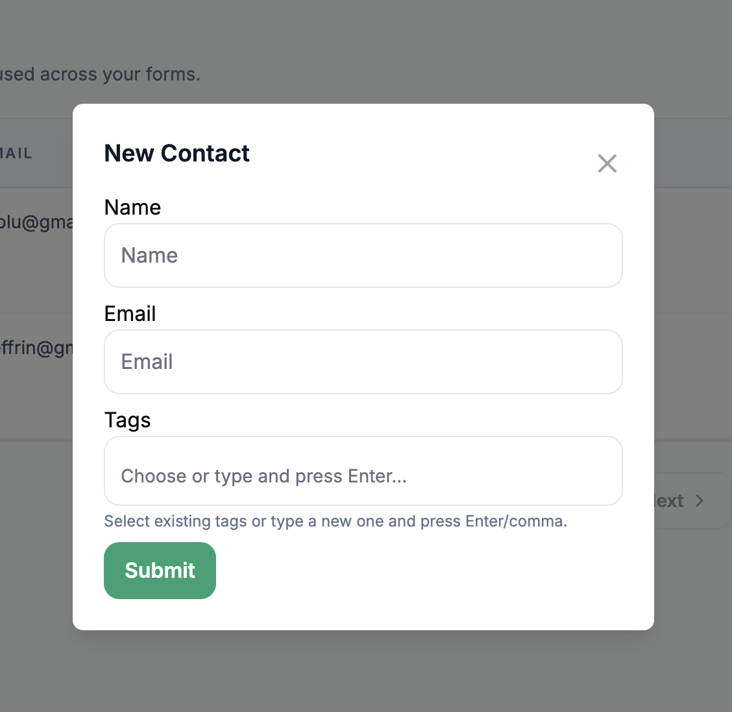Image resolution: width=732 pixels, height=712 pixels.
Task: Click the email column header behind dialog
Action: 16,154
